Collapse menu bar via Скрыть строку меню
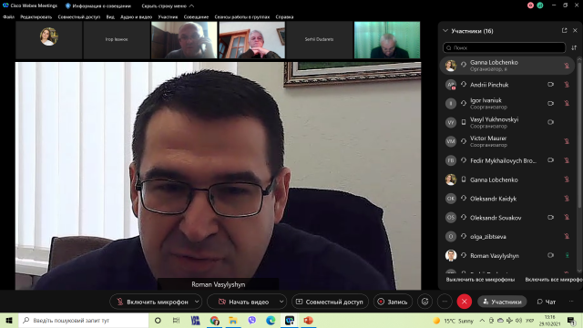Screen dimensions: 583x328 (168, 5)
